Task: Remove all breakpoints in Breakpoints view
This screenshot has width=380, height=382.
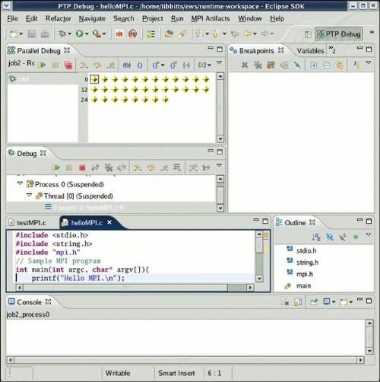Action: (x=258, y=65)
